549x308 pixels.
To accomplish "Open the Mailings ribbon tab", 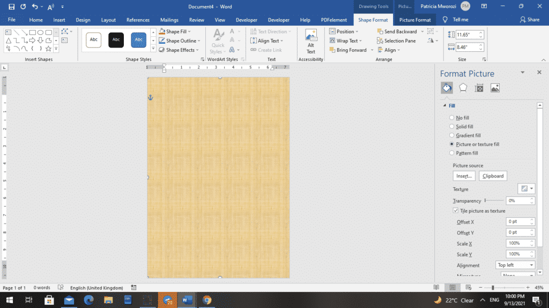I will (169, 20).
